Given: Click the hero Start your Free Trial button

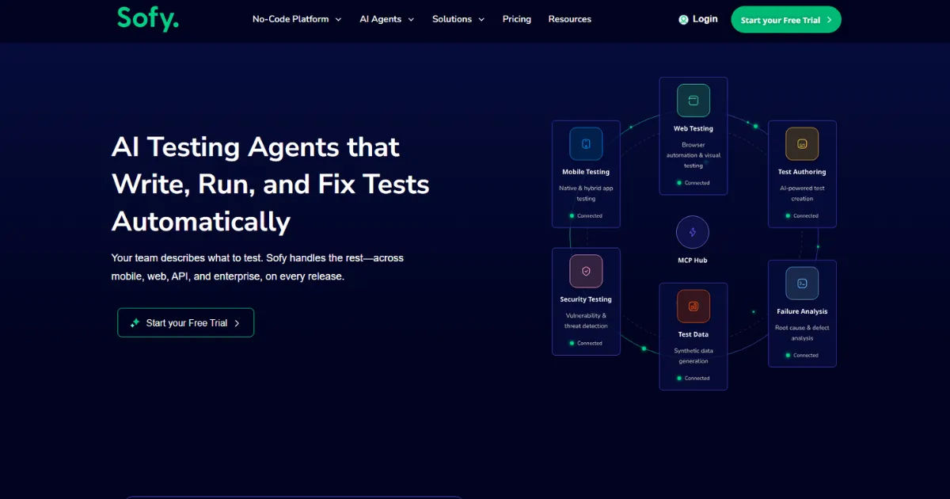Looking at the screenshot, I should point(185,322).
